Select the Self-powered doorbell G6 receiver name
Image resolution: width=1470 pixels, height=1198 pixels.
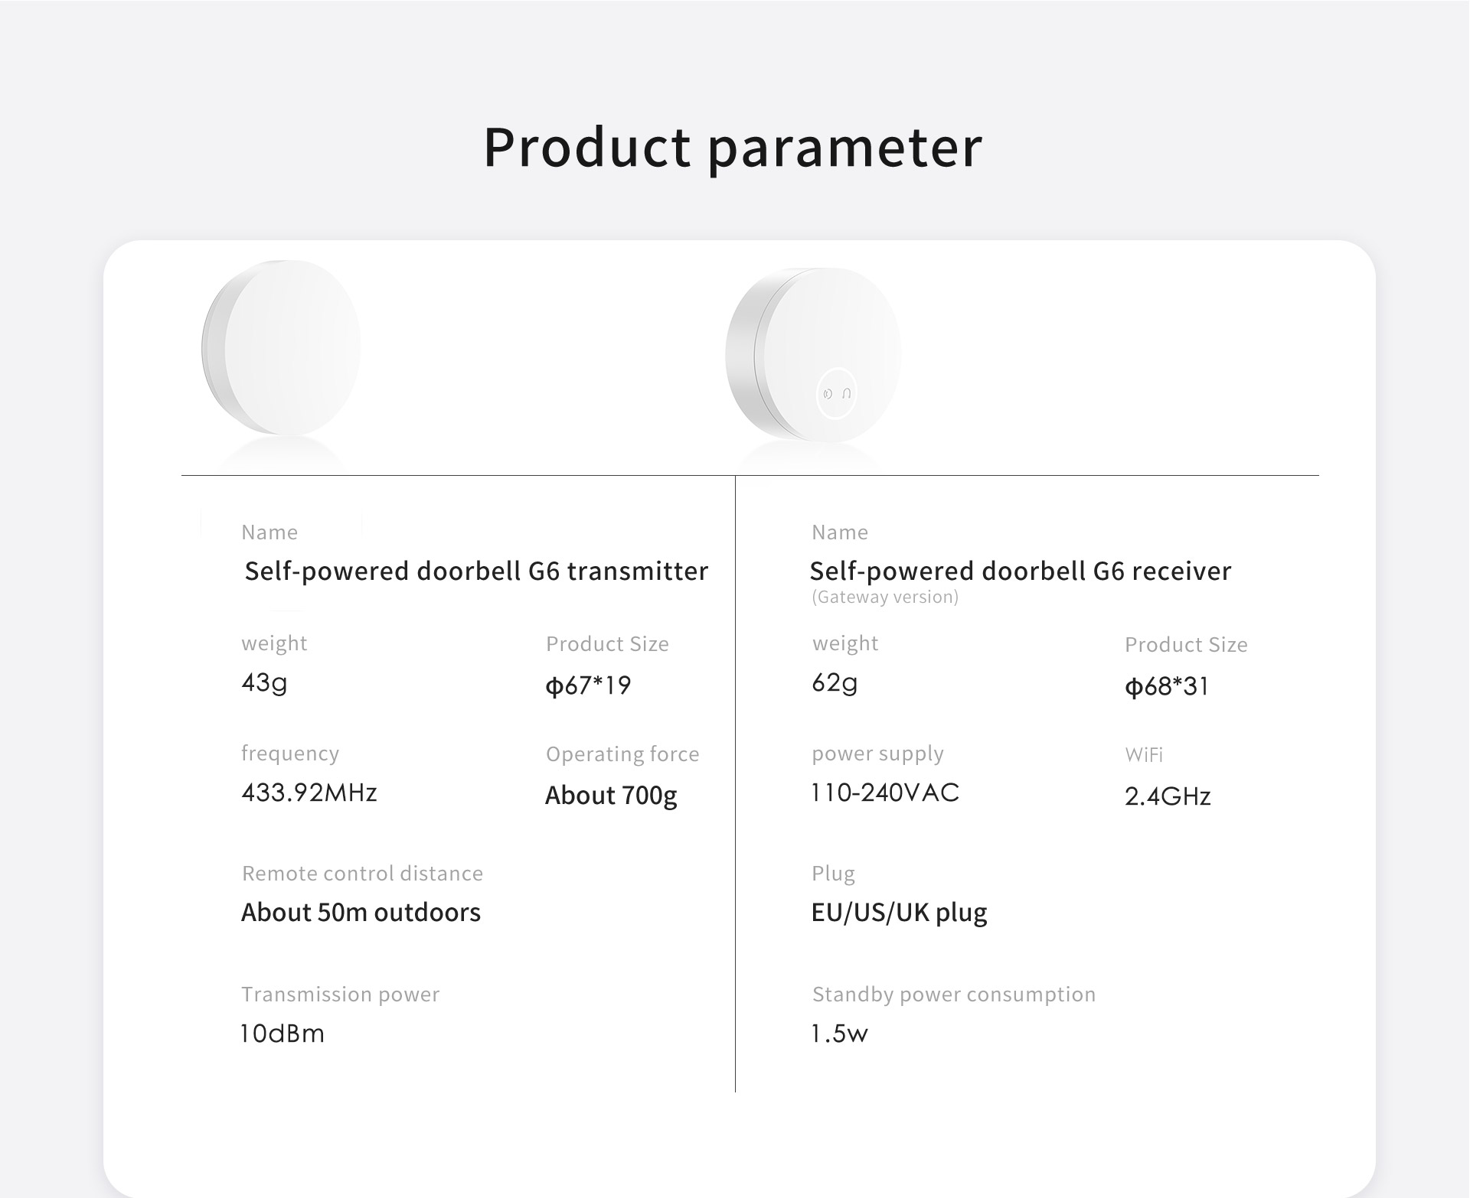1021,571
